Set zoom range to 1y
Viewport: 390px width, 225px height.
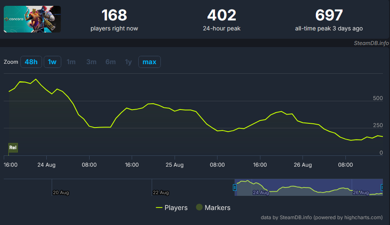point(128,62)
